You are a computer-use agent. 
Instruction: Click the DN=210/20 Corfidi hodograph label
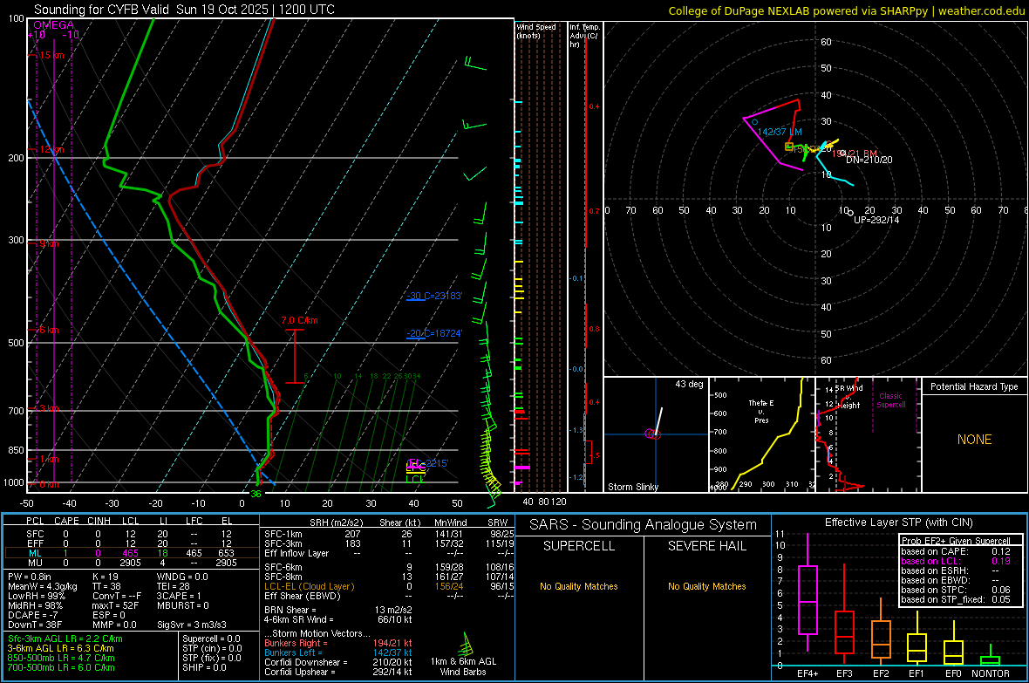click(869, 161)
